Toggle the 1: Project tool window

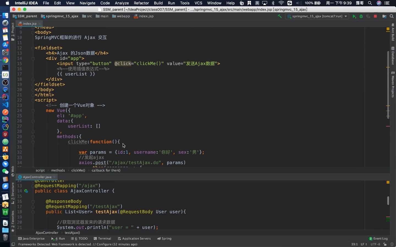(x=13, y=32)
